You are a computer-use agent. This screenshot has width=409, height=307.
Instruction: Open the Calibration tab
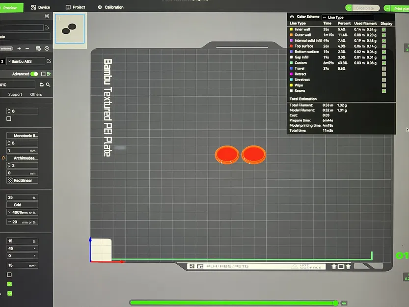click(111, 7)
